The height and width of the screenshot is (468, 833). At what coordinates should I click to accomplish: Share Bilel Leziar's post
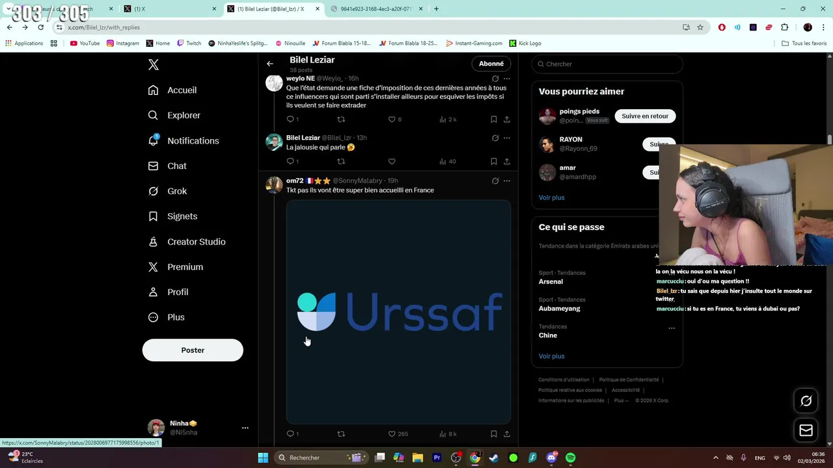pyautogui.click(x=507, y=161)
